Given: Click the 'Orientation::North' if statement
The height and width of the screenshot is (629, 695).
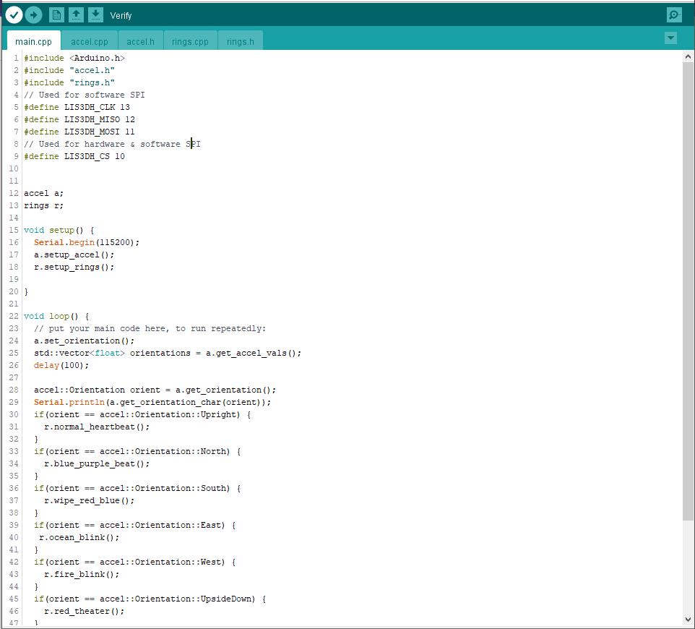Looking at the screenshot, I should click(x=137, y=452).
